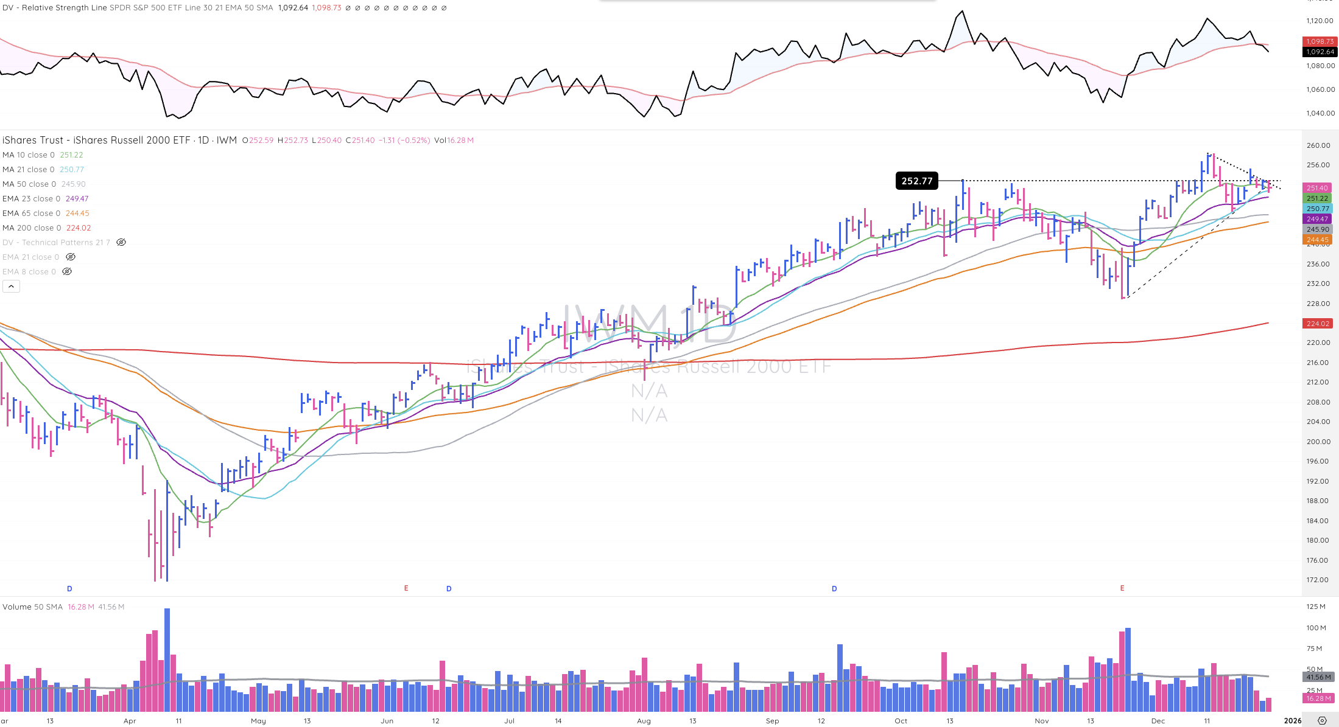Open chart settings gear at bottom right

point(1322,721)
